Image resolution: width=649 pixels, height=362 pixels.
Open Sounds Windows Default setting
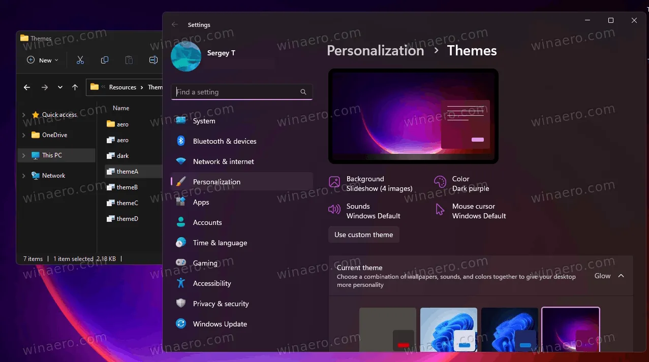[365, 211]
